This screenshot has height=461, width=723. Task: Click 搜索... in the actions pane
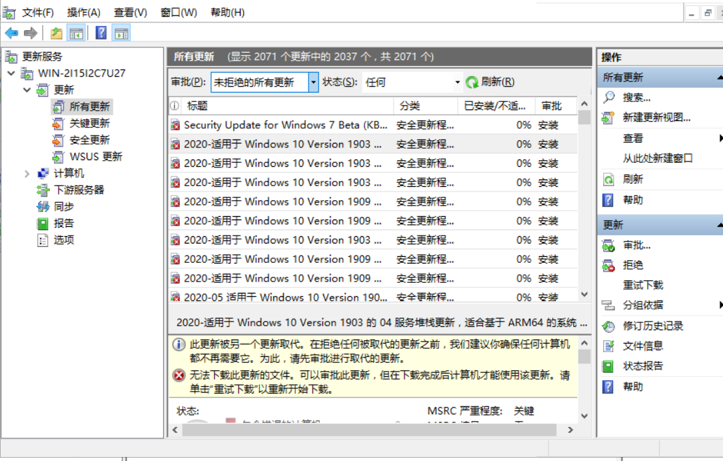[x=636, y=98]
